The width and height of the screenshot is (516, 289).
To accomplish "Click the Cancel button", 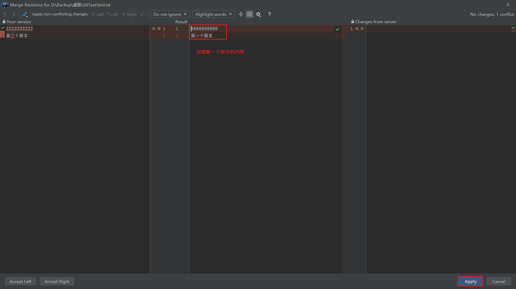I will 499,281.
